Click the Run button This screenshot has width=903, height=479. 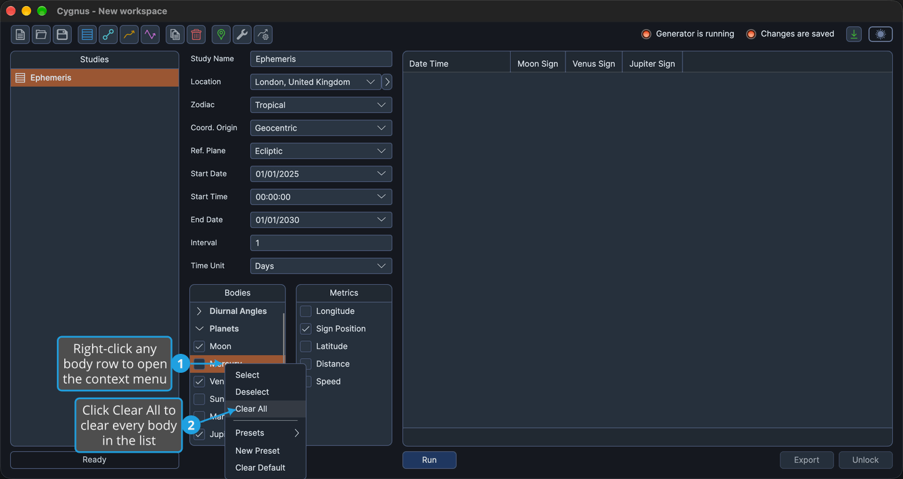(430, 460)
